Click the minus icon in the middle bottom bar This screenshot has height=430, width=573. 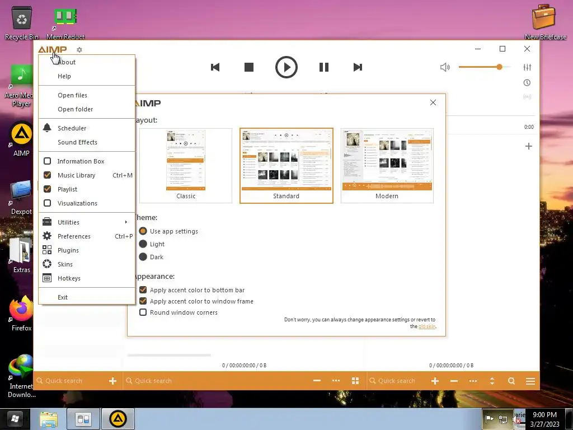pyautogui.click(x=317, y=381)
